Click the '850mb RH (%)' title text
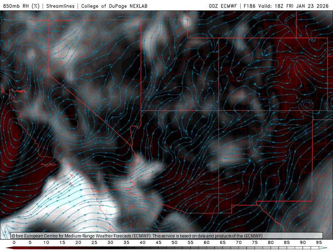 [21, 6]
